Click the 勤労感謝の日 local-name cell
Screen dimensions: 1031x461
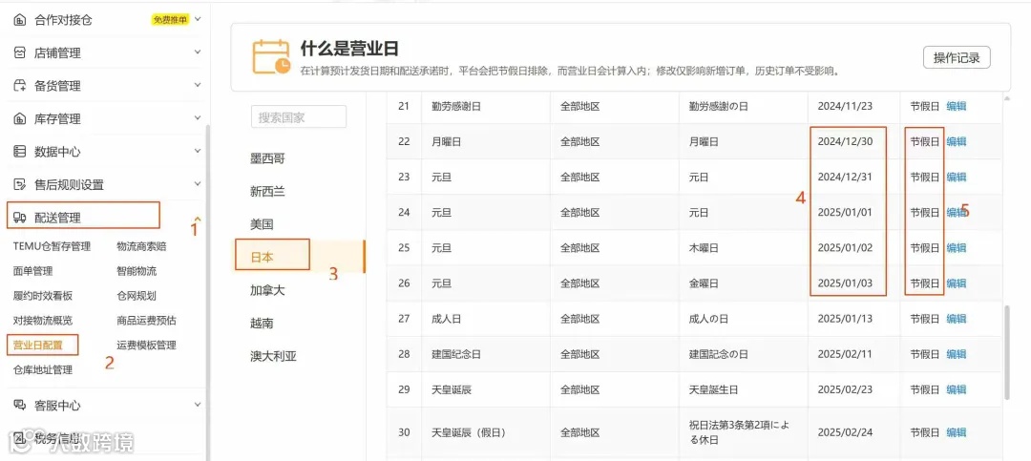pyautogui.click(x=719, y=106)
